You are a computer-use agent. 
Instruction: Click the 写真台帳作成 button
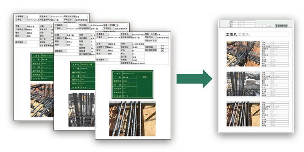click(x=281, y=26)
